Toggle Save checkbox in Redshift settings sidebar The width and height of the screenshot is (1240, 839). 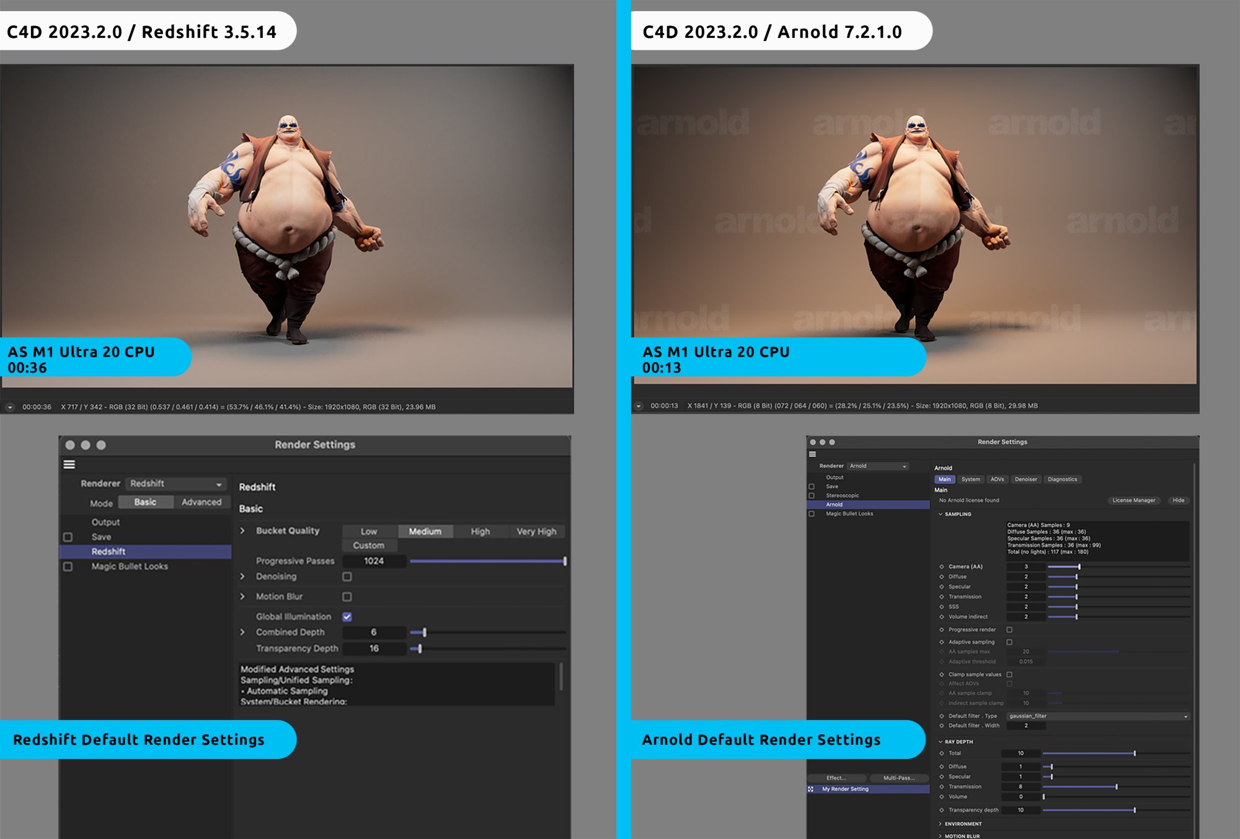coord(68,537)
